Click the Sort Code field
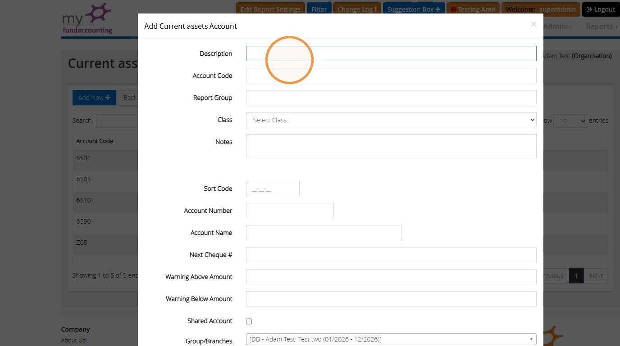The height and width of the screenshot is (346, 620). tap(273, 189)
